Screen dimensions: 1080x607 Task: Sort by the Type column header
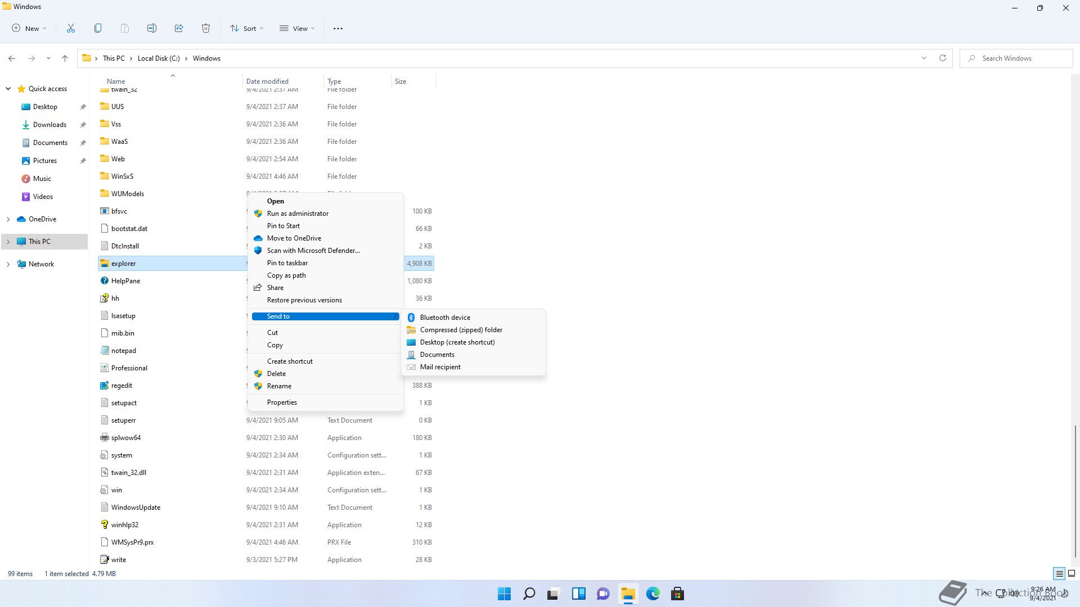click(x=334, y=81)
